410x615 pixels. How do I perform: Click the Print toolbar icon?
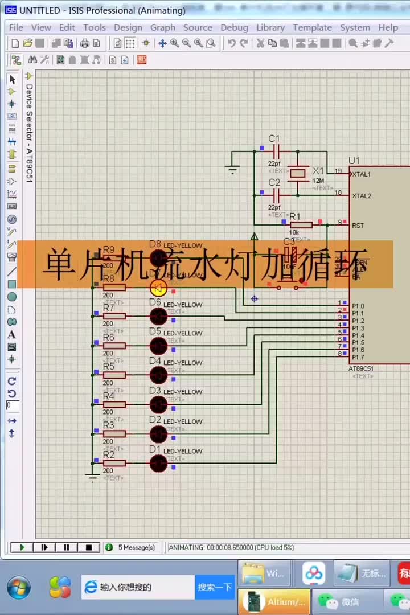85,43
